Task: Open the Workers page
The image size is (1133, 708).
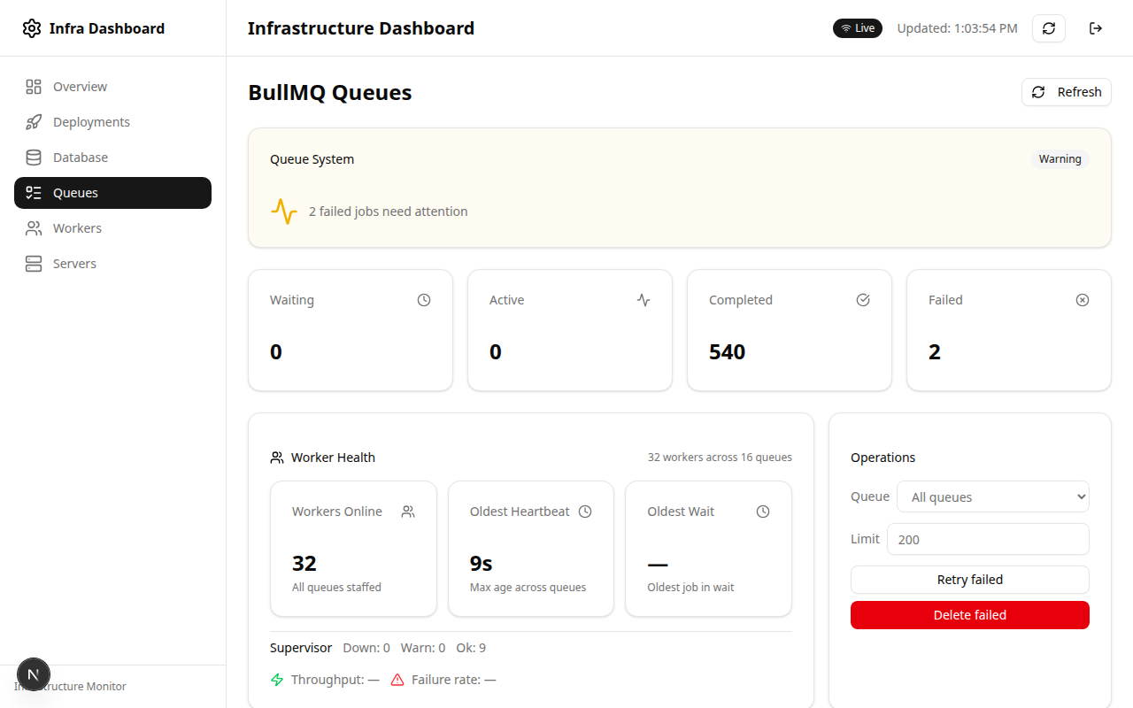Action: (x=112, y=228)
